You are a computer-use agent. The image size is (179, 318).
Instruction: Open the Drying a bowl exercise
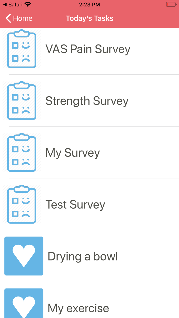tap(82, 256)
